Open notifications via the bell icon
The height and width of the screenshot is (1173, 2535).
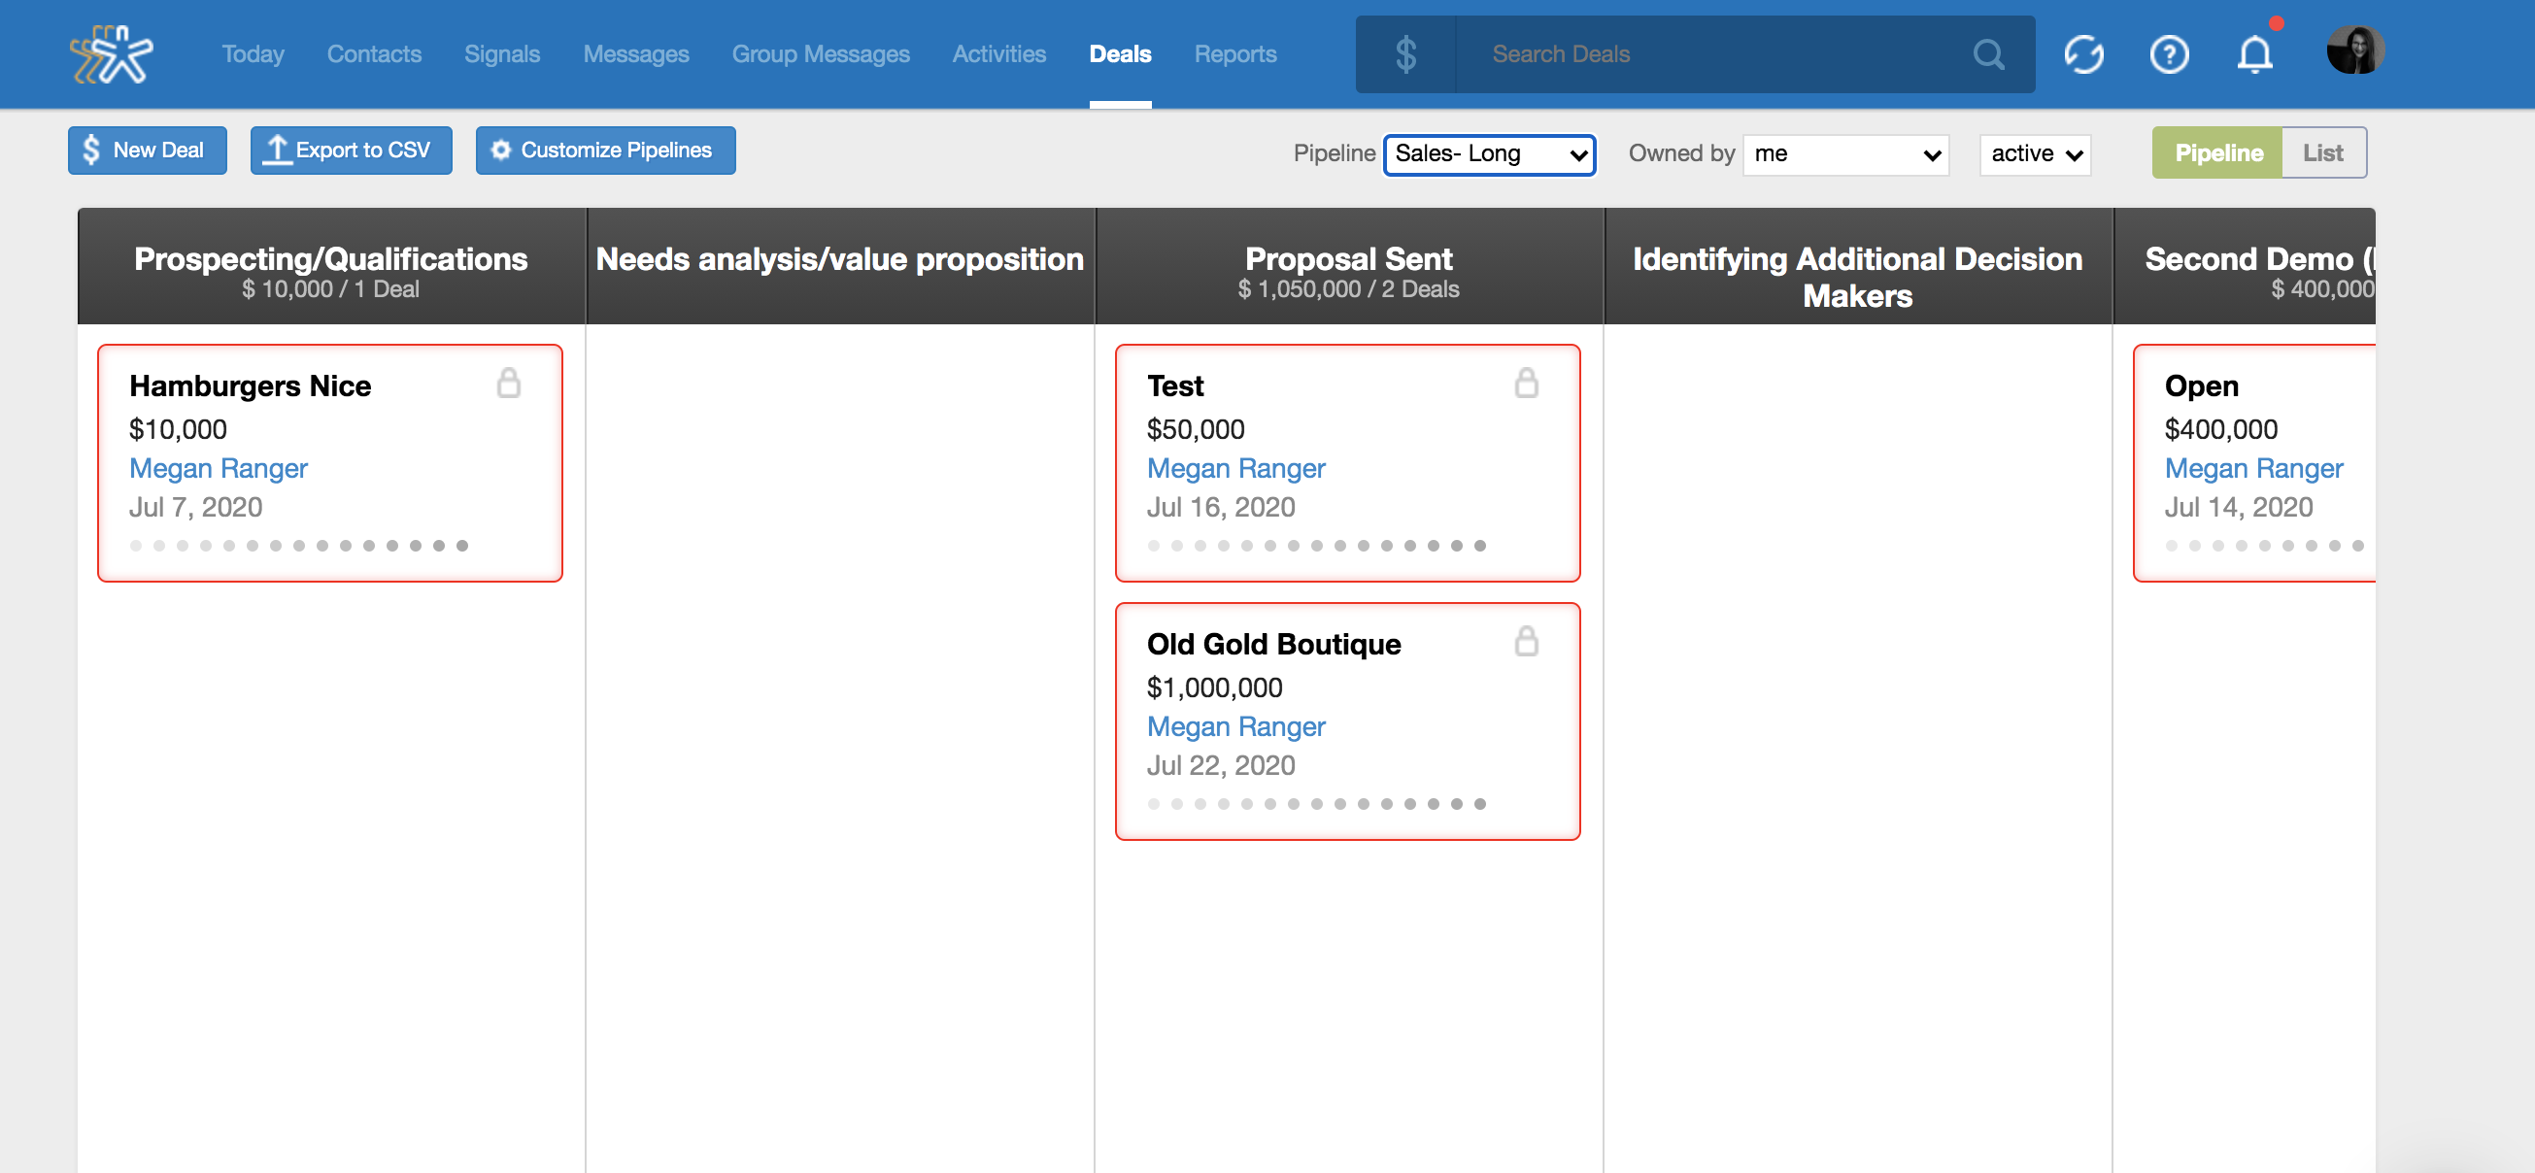(2254, 56)
